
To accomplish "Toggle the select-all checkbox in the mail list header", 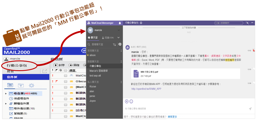I will click(66, 70).
